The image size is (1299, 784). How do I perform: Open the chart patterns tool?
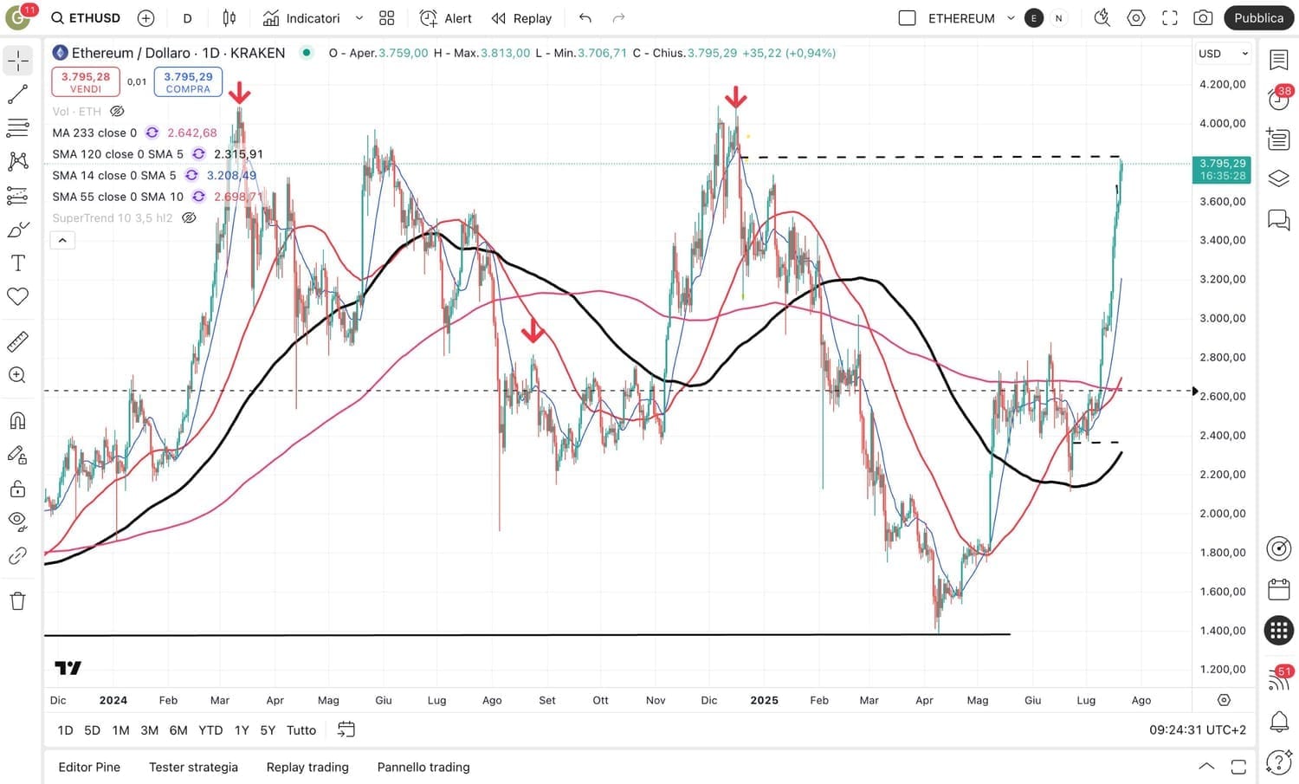pyautogui.click(x=18, y=162)
